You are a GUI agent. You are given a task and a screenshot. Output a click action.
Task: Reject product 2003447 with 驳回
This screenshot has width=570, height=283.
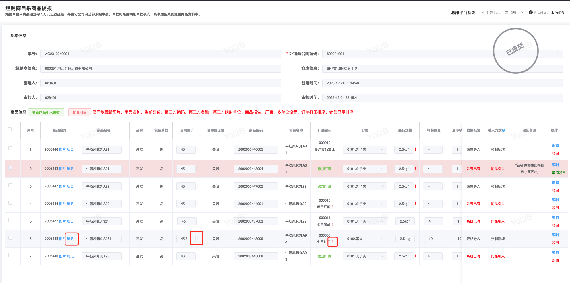(x=555, y=190)
